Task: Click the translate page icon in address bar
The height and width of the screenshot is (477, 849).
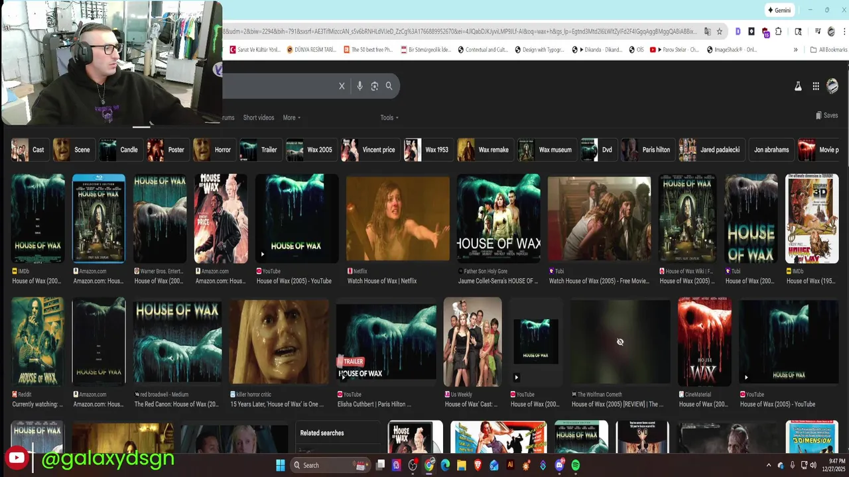Action: click(x=707, y=31)
